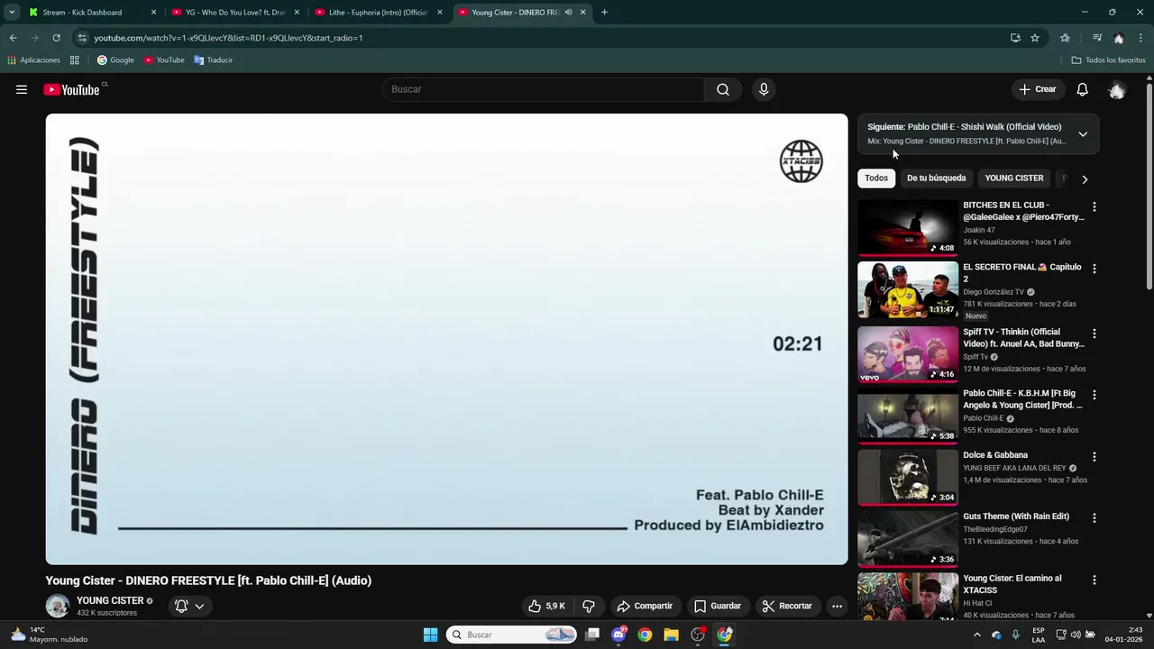Open Todos los favoritos folder
Screen dimensions: 1154x649
(1109, 60)
